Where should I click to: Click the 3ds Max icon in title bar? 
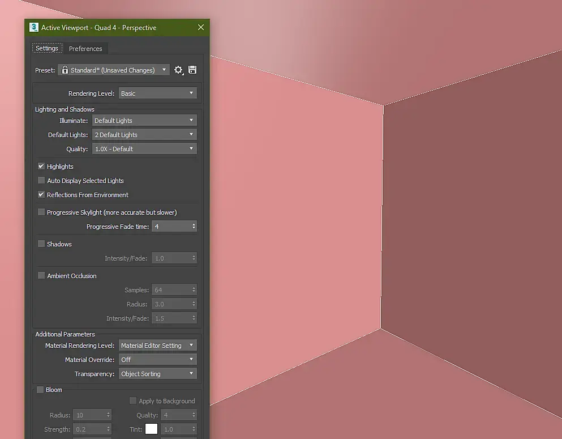coord(34,28)
